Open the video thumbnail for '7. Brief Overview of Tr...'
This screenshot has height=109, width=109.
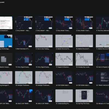click(24, 41)
